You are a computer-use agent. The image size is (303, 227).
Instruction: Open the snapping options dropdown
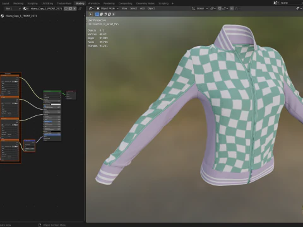click(x=225, y=8)
